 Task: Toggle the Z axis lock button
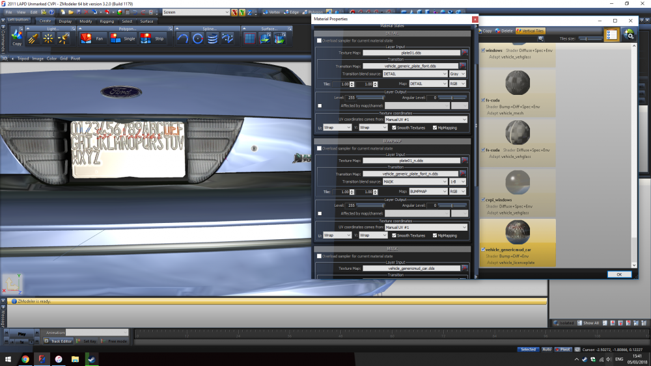(x=249, y=12)
